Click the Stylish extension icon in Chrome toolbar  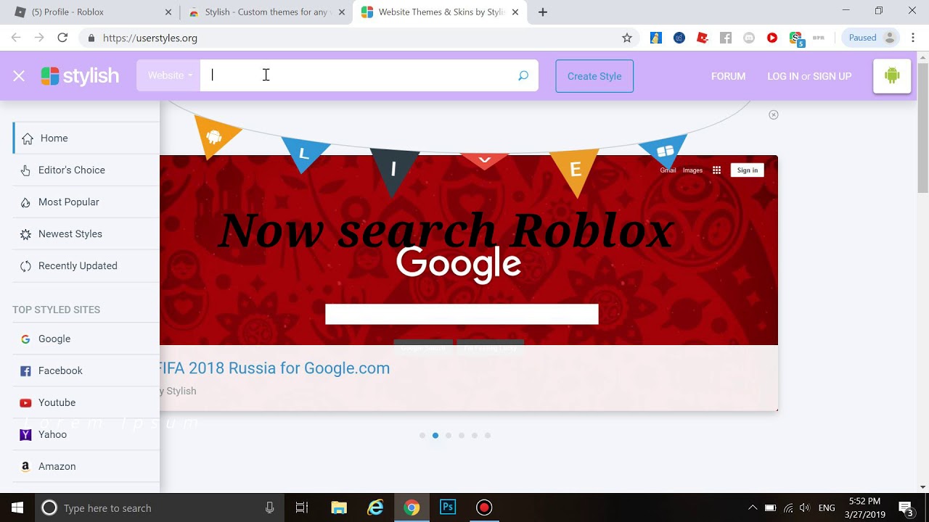click(x=796, y=38)
